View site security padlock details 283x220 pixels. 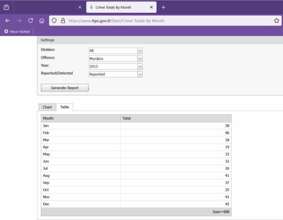tap(63, 21)
